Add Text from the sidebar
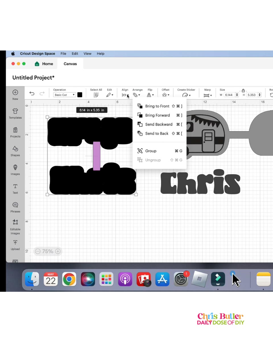The image size is (273, 342). pyautogui.click(x=15, y=188)
